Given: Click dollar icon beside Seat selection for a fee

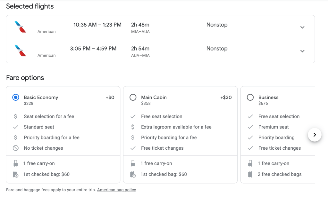Looking at the screenshot, I should [15, 116].
